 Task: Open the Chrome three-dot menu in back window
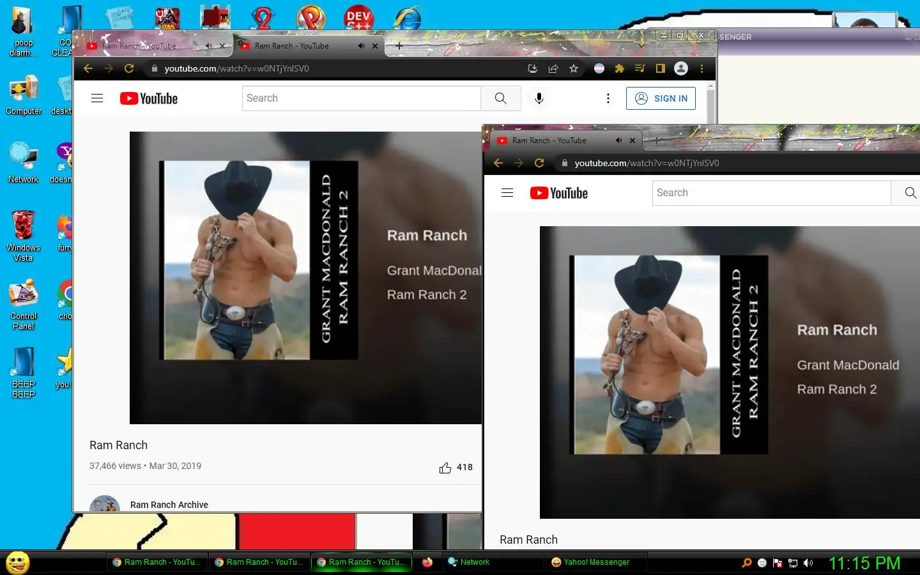pyautogui.click(x=701, y=68)
